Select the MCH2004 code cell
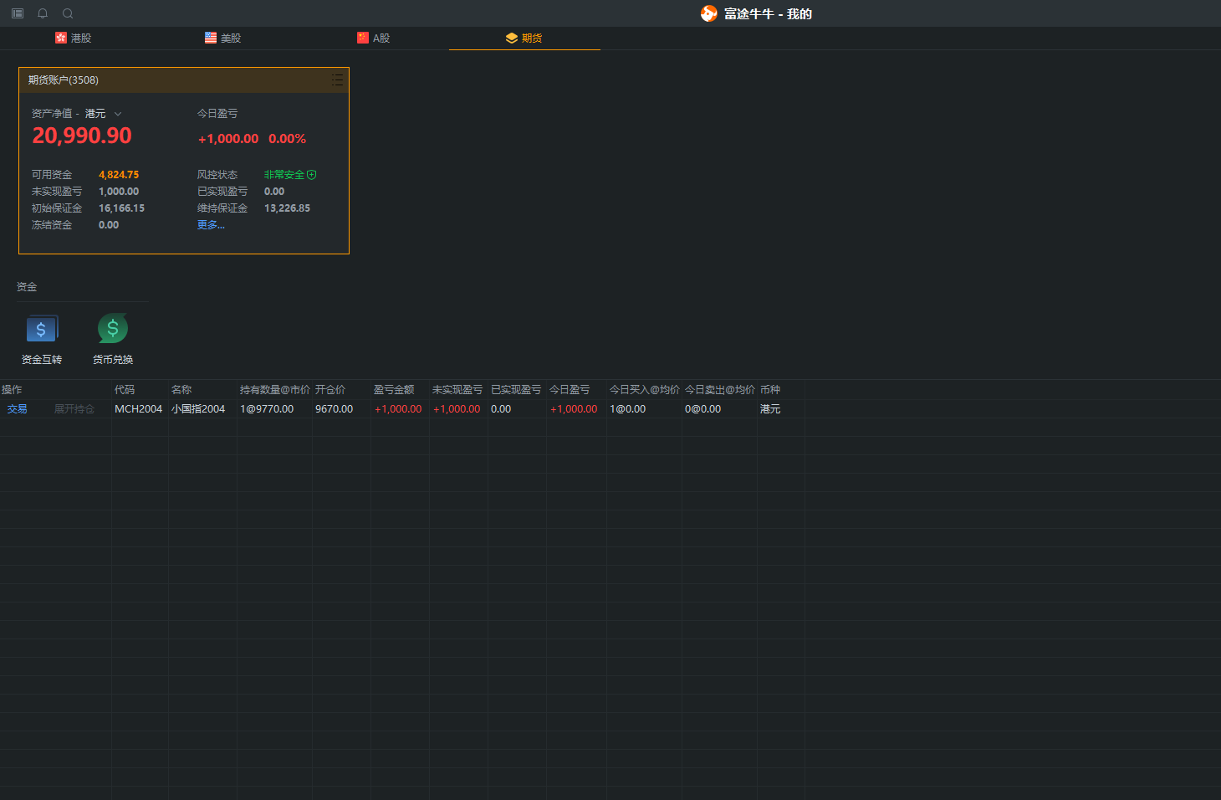1221x800 pixels. tap(139, 409)
